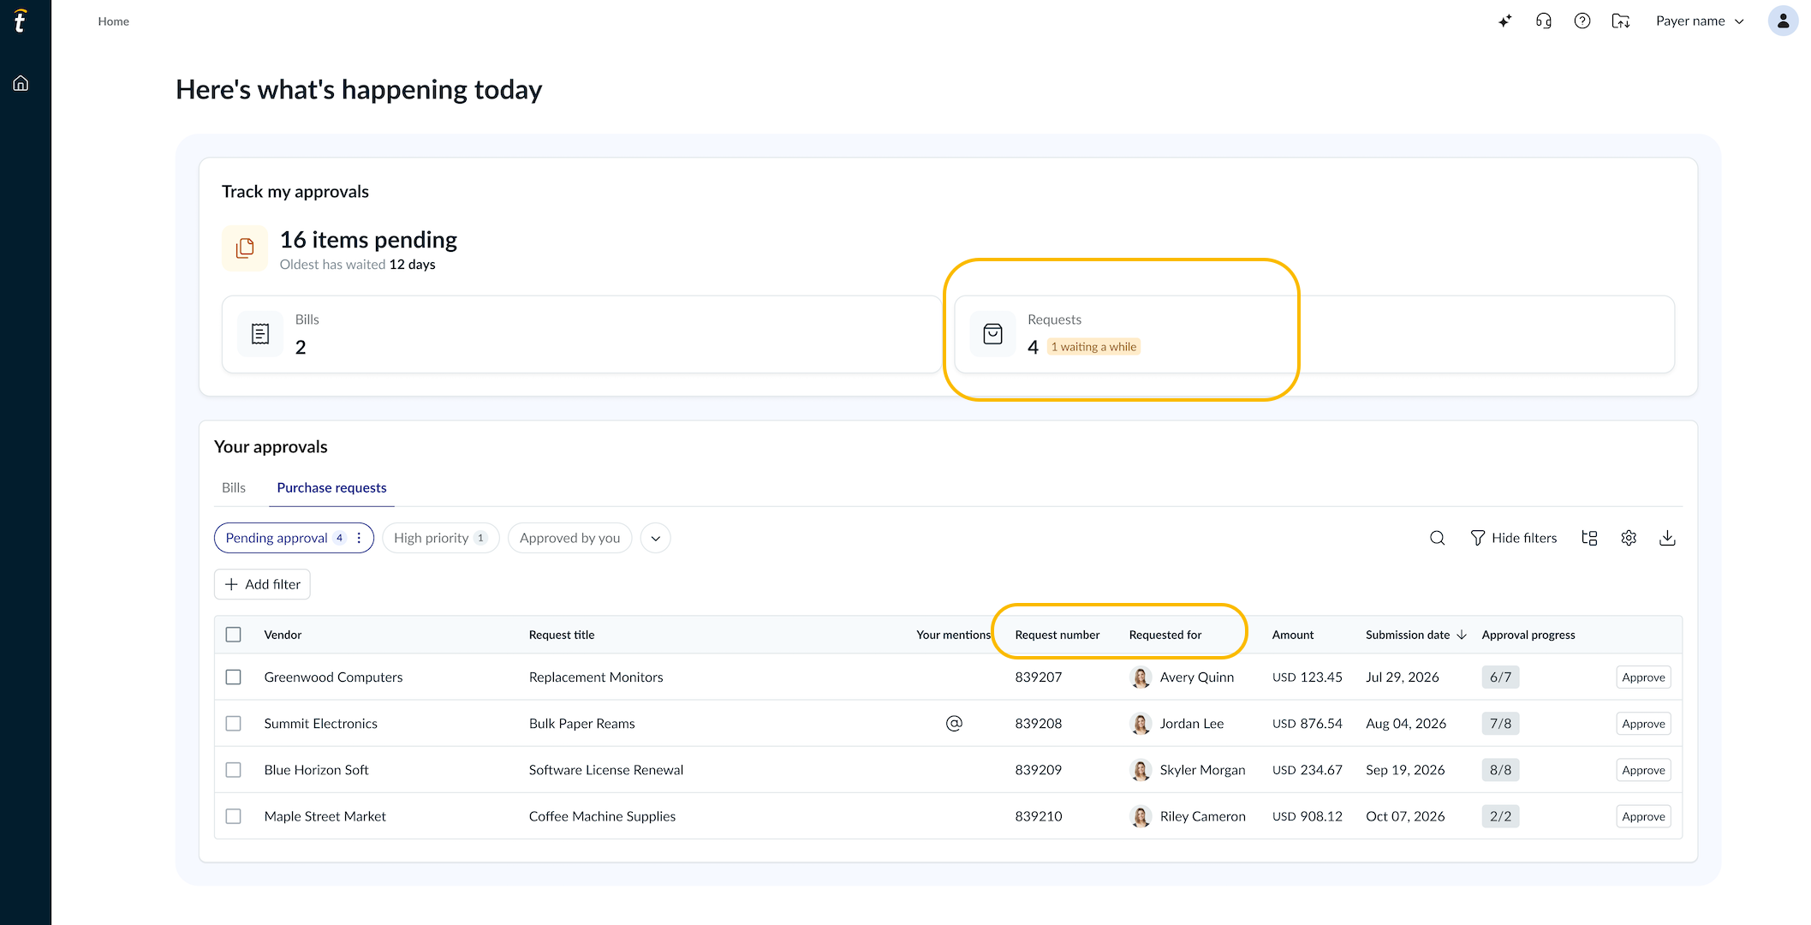Expand more filter chips chevron
1811x925 pixels.
point(656,538)
